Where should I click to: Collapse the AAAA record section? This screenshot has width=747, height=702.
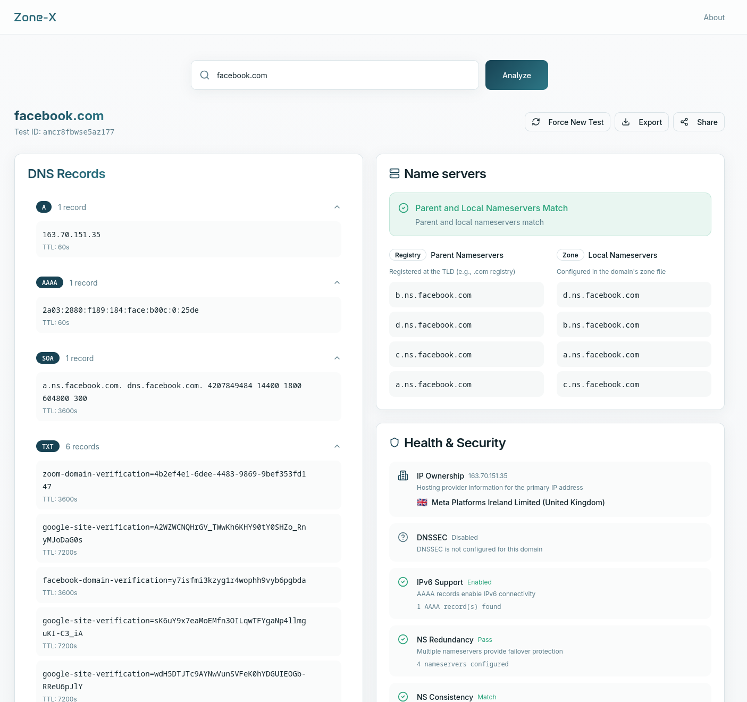337,282
